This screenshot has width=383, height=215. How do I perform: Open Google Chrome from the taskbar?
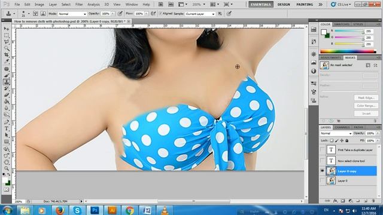coord(130,210)
